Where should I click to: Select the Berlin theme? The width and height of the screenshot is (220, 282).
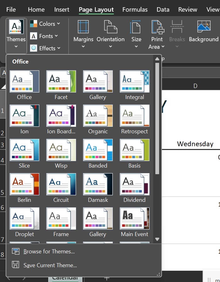coord(24,184)
